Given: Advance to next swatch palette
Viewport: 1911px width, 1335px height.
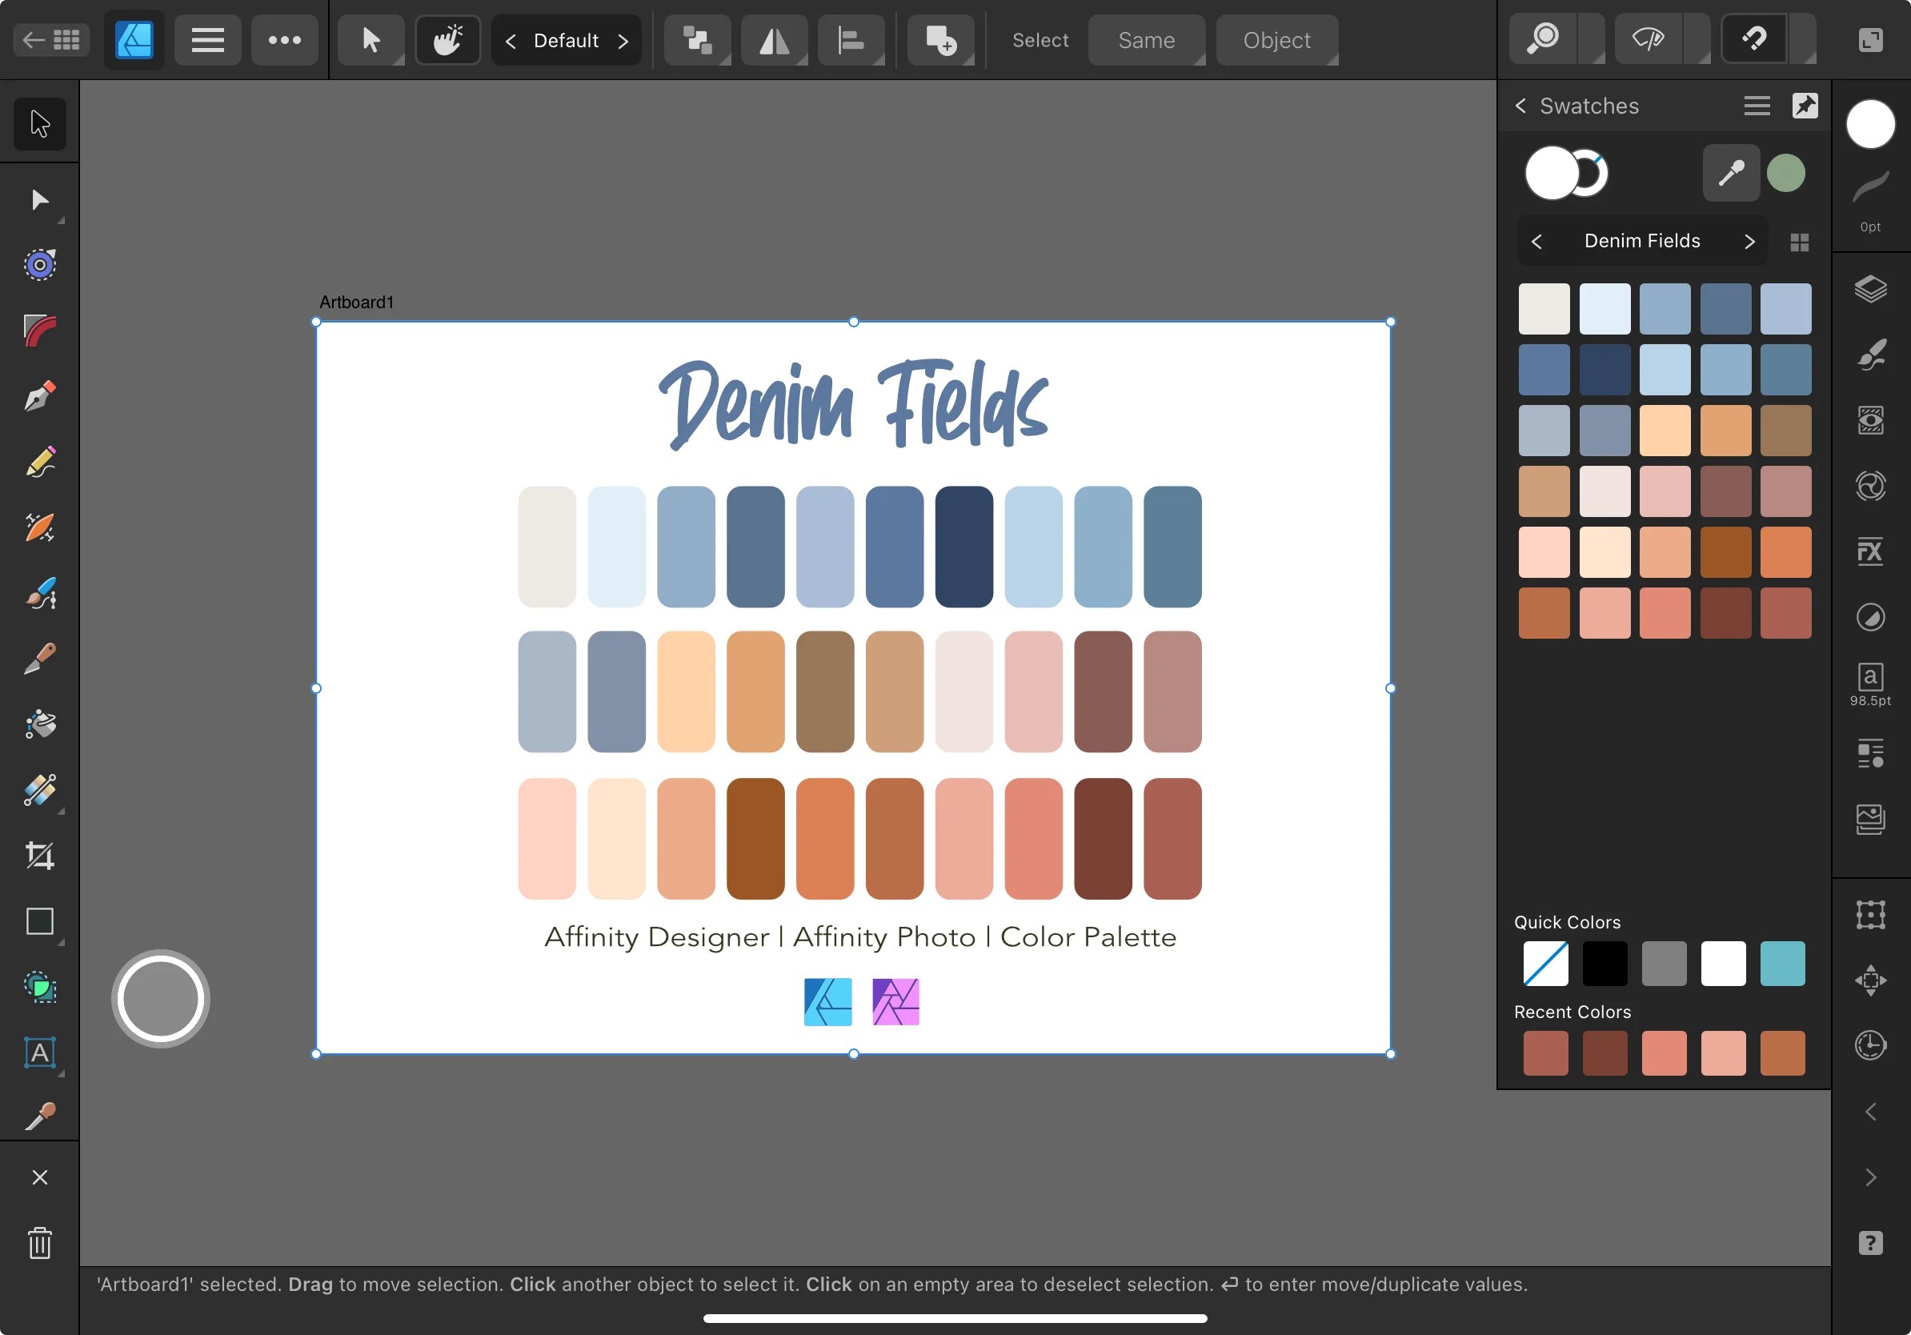Looking at the screenshot, I should (1749, 241).
